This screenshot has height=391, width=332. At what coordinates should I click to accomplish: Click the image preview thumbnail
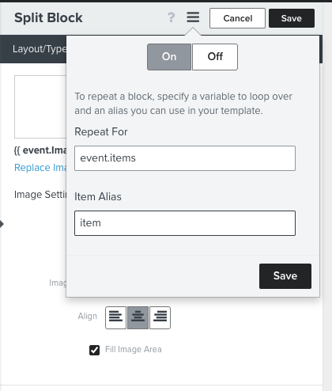tap(40, 107)
